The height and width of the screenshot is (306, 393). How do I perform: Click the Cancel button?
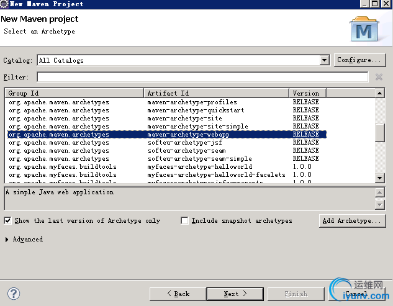[356, 294]
